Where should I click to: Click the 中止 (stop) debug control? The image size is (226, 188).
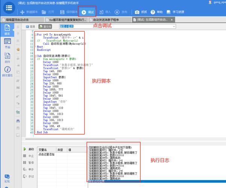29,156
